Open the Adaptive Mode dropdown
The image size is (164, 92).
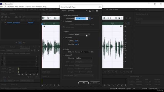[84, 75]
